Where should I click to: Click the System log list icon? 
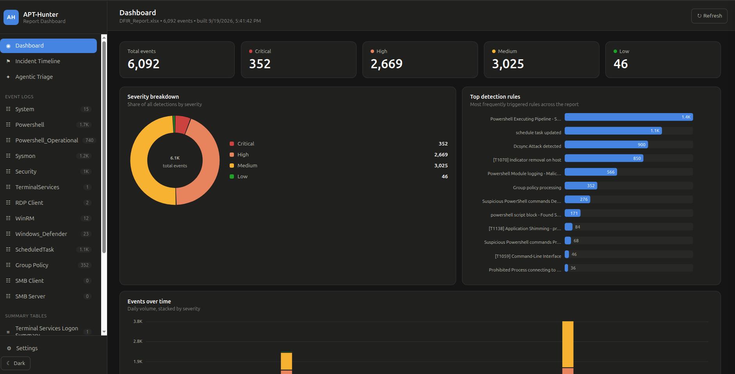point(8,109)
